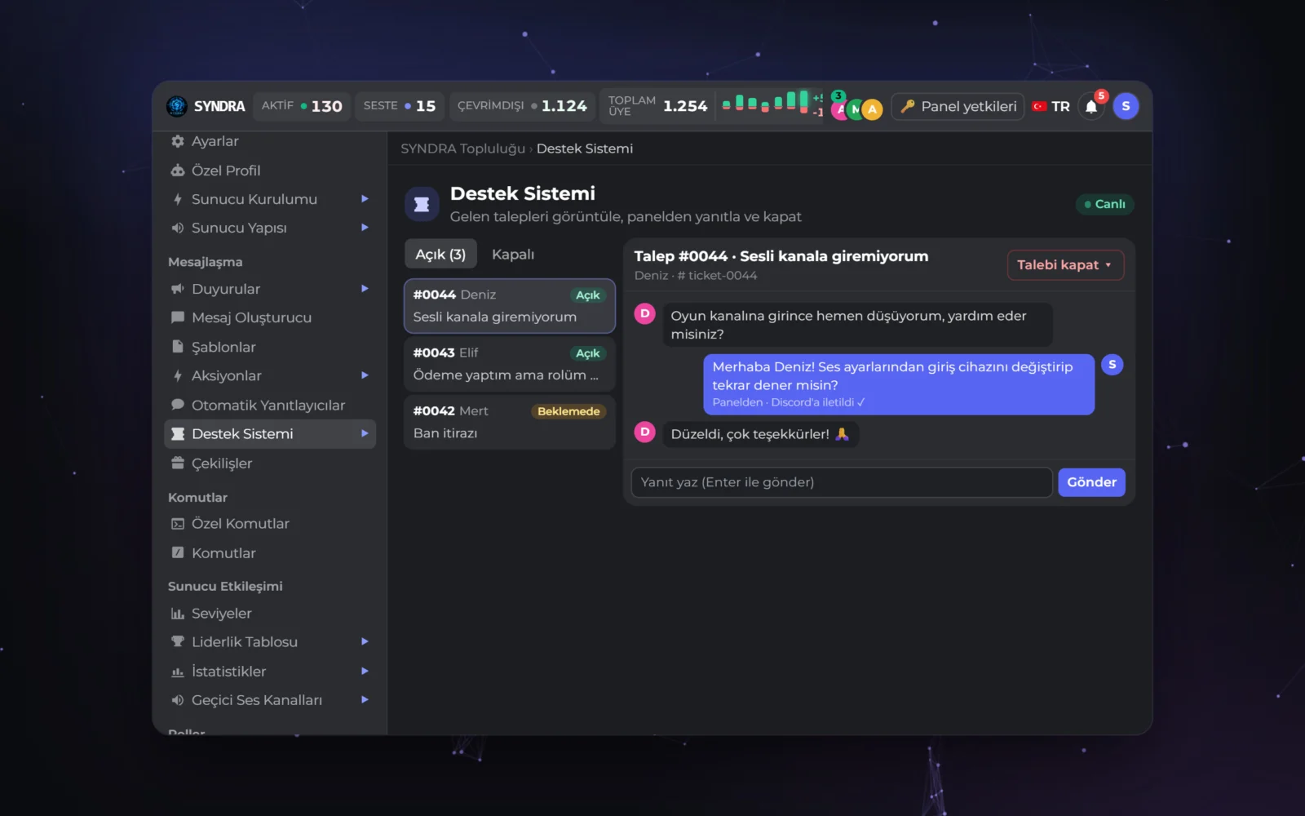
Task: Click the S user avatar in top bar
Action: [1126, 106]
